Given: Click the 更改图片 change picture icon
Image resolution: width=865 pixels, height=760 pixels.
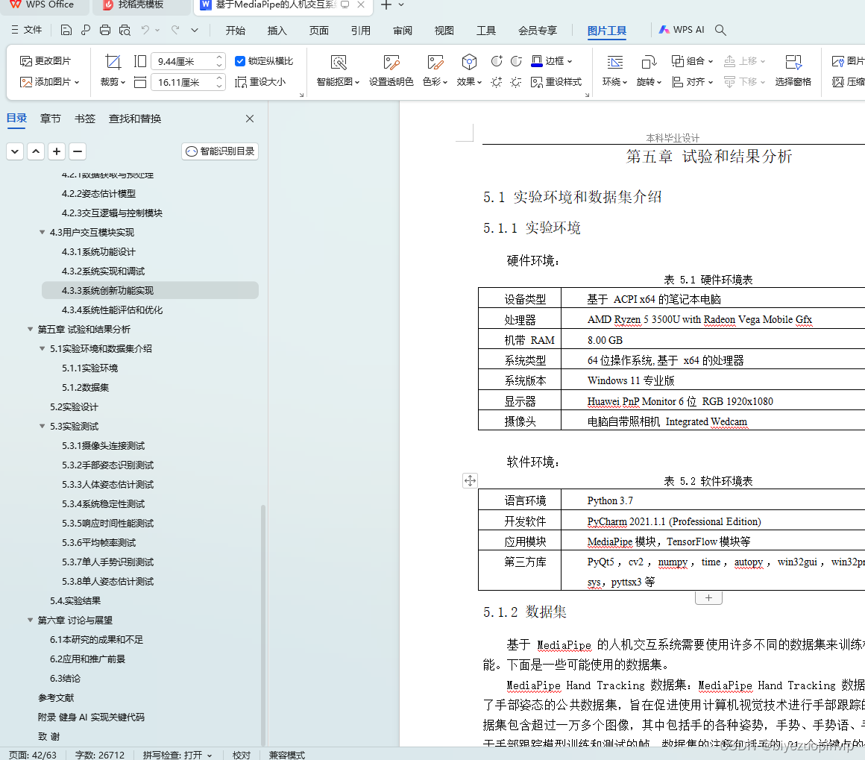Looking at the screenshot, I should coord(25,60).
